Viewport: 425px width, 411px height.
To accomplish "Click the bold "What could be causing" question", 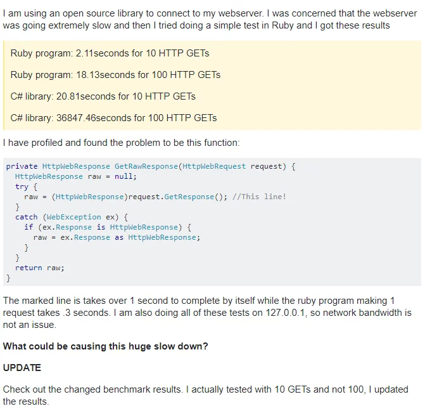I will click(105, 346).
